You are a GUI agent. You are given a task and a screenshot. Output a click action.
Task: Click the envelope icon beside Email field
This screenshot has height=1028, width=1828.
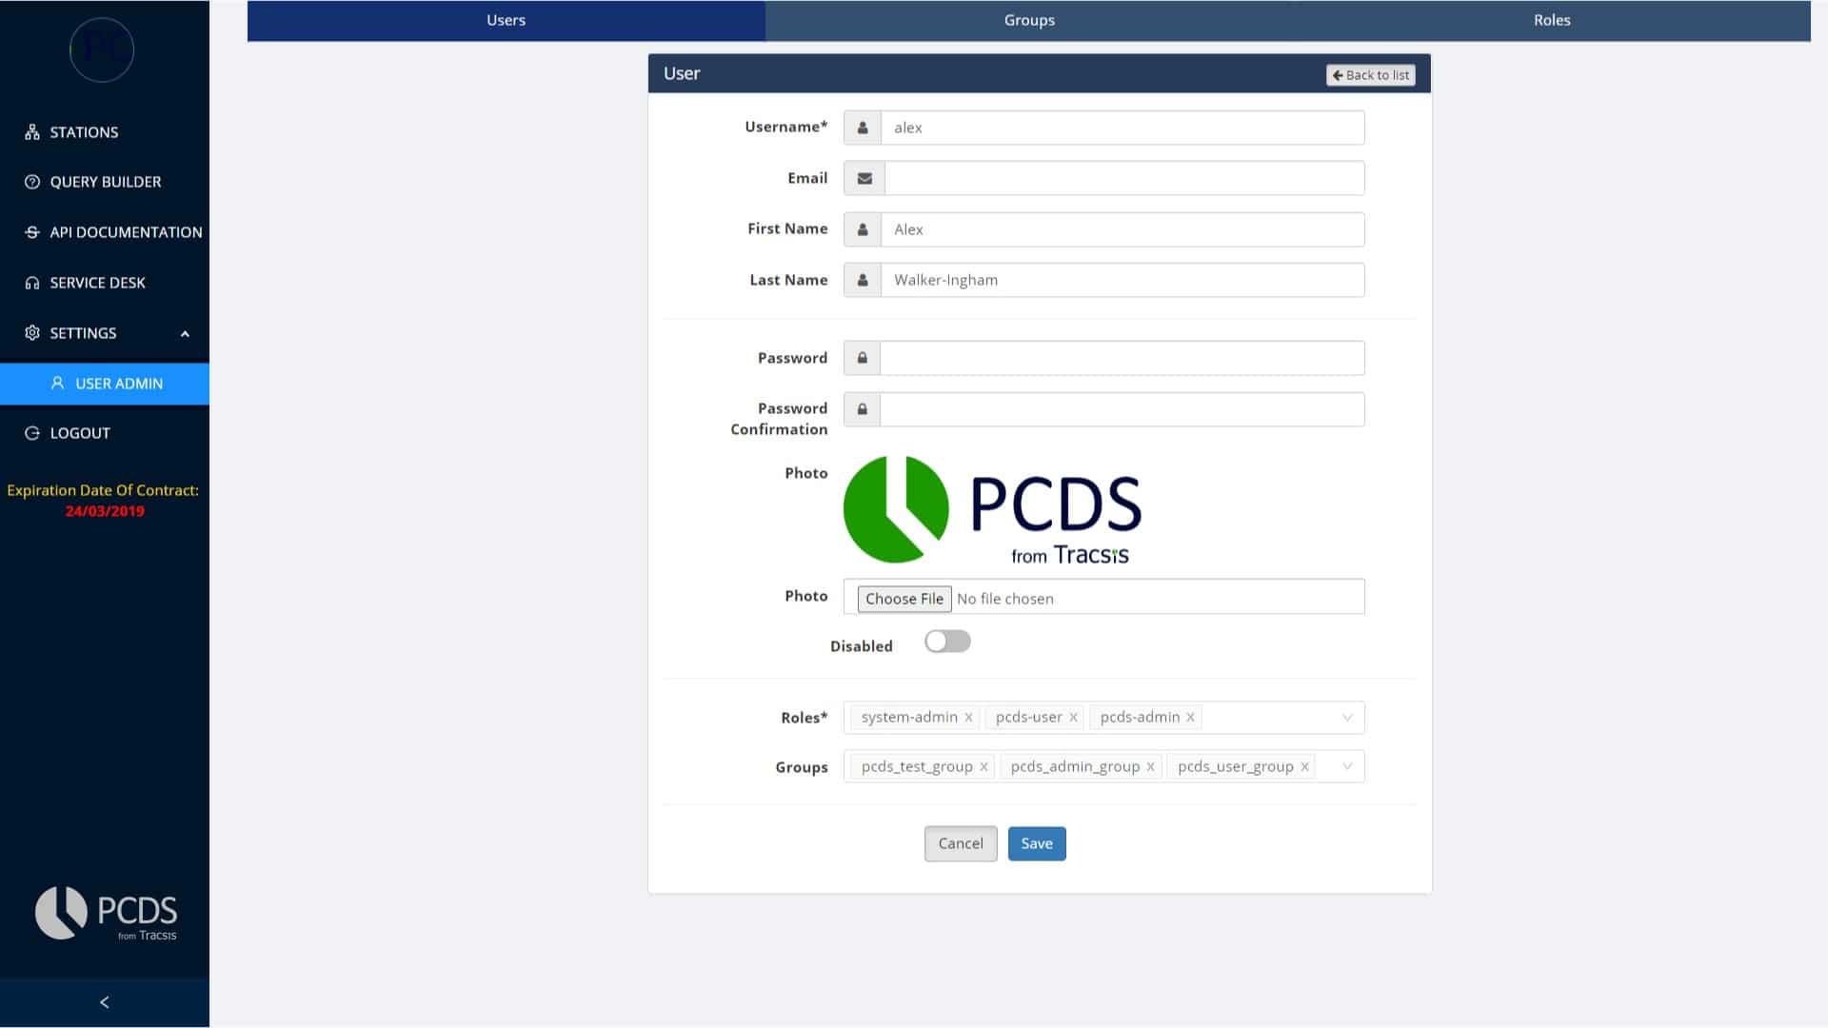click(864, 178)
